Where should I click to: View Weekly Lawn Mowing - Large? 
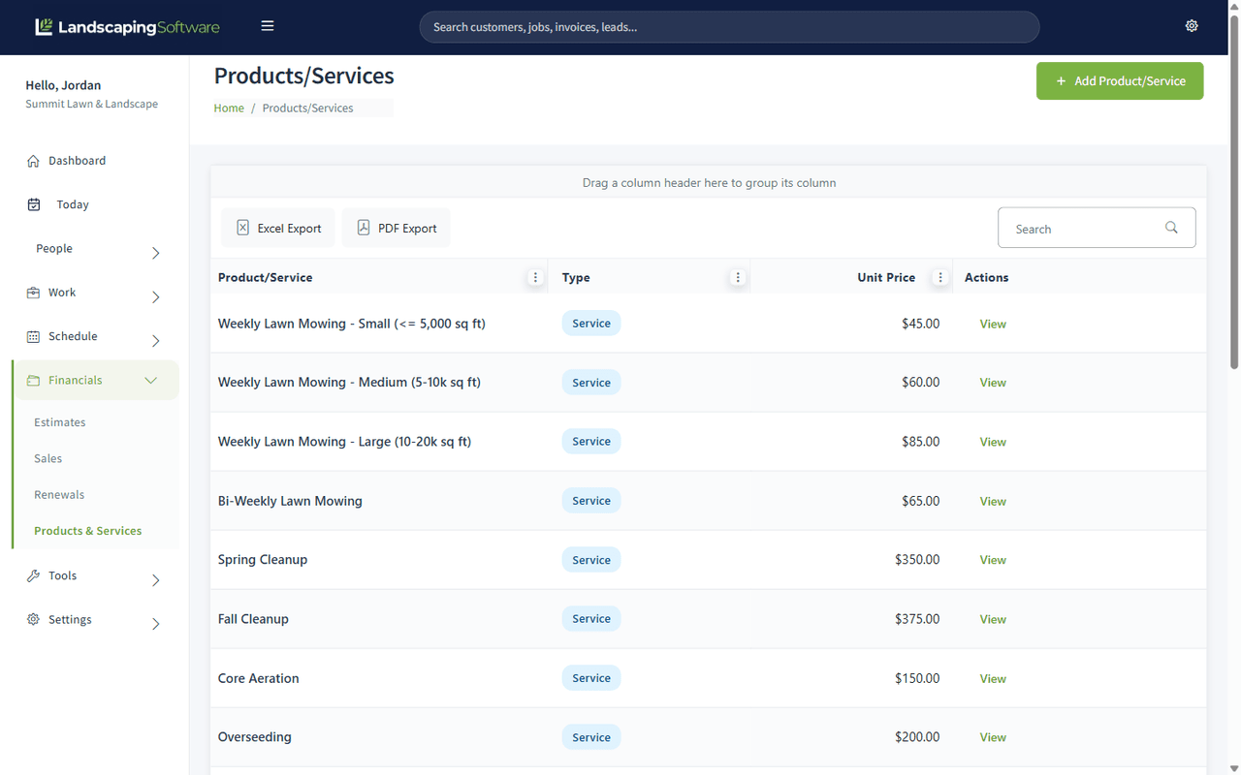click(993, 442)
